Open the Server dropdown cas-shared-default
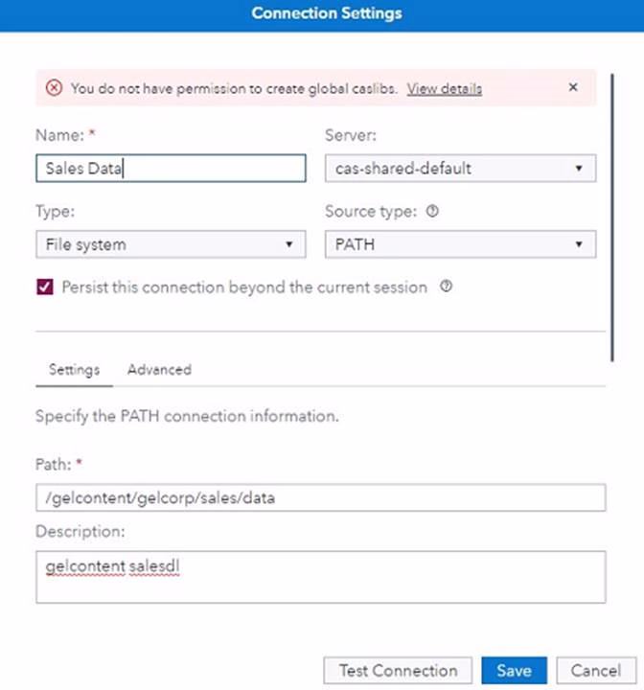The height and width of the screenshot is (690, 644). click(460, 169)
